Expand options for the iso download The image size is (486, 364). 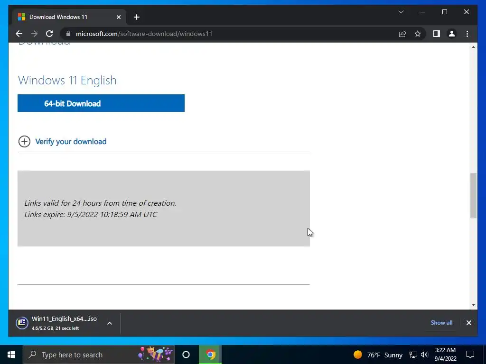coord(110,323)
